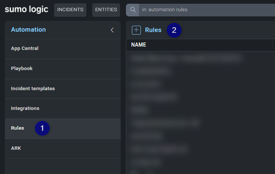The height and width of the screenshot is (174, 275).
Task: Click the NAME column divider handle
Action: tap(272, 45)
